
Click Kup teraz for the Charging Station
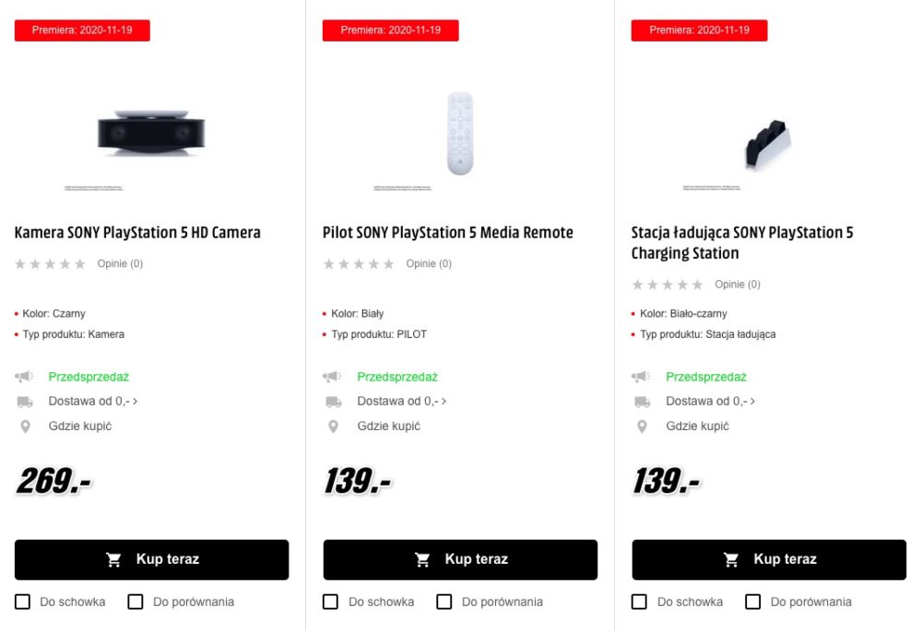pos(769,559)
